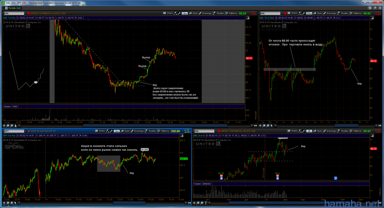Open Style menu in top-left UAL chart
384x208 pixels.
(x=193, y=13)
